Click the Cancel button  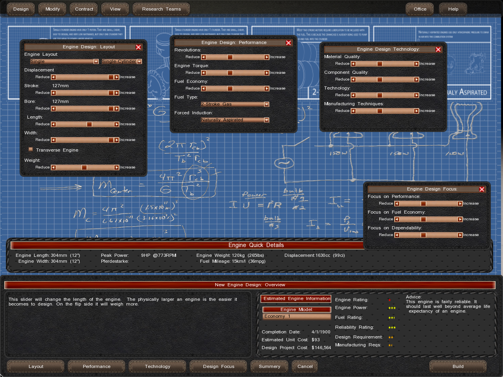click(x=305, y=366)
